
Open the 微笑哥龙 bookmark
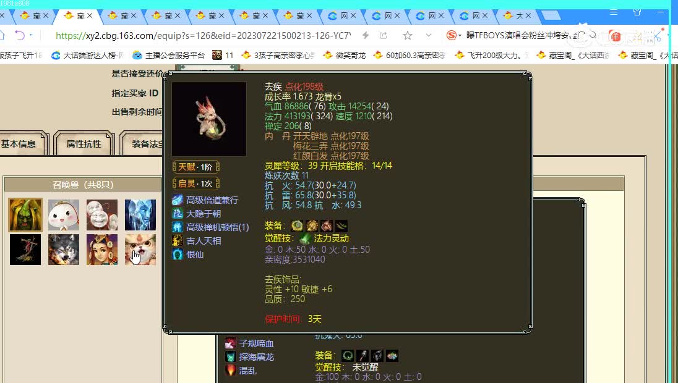345,55
